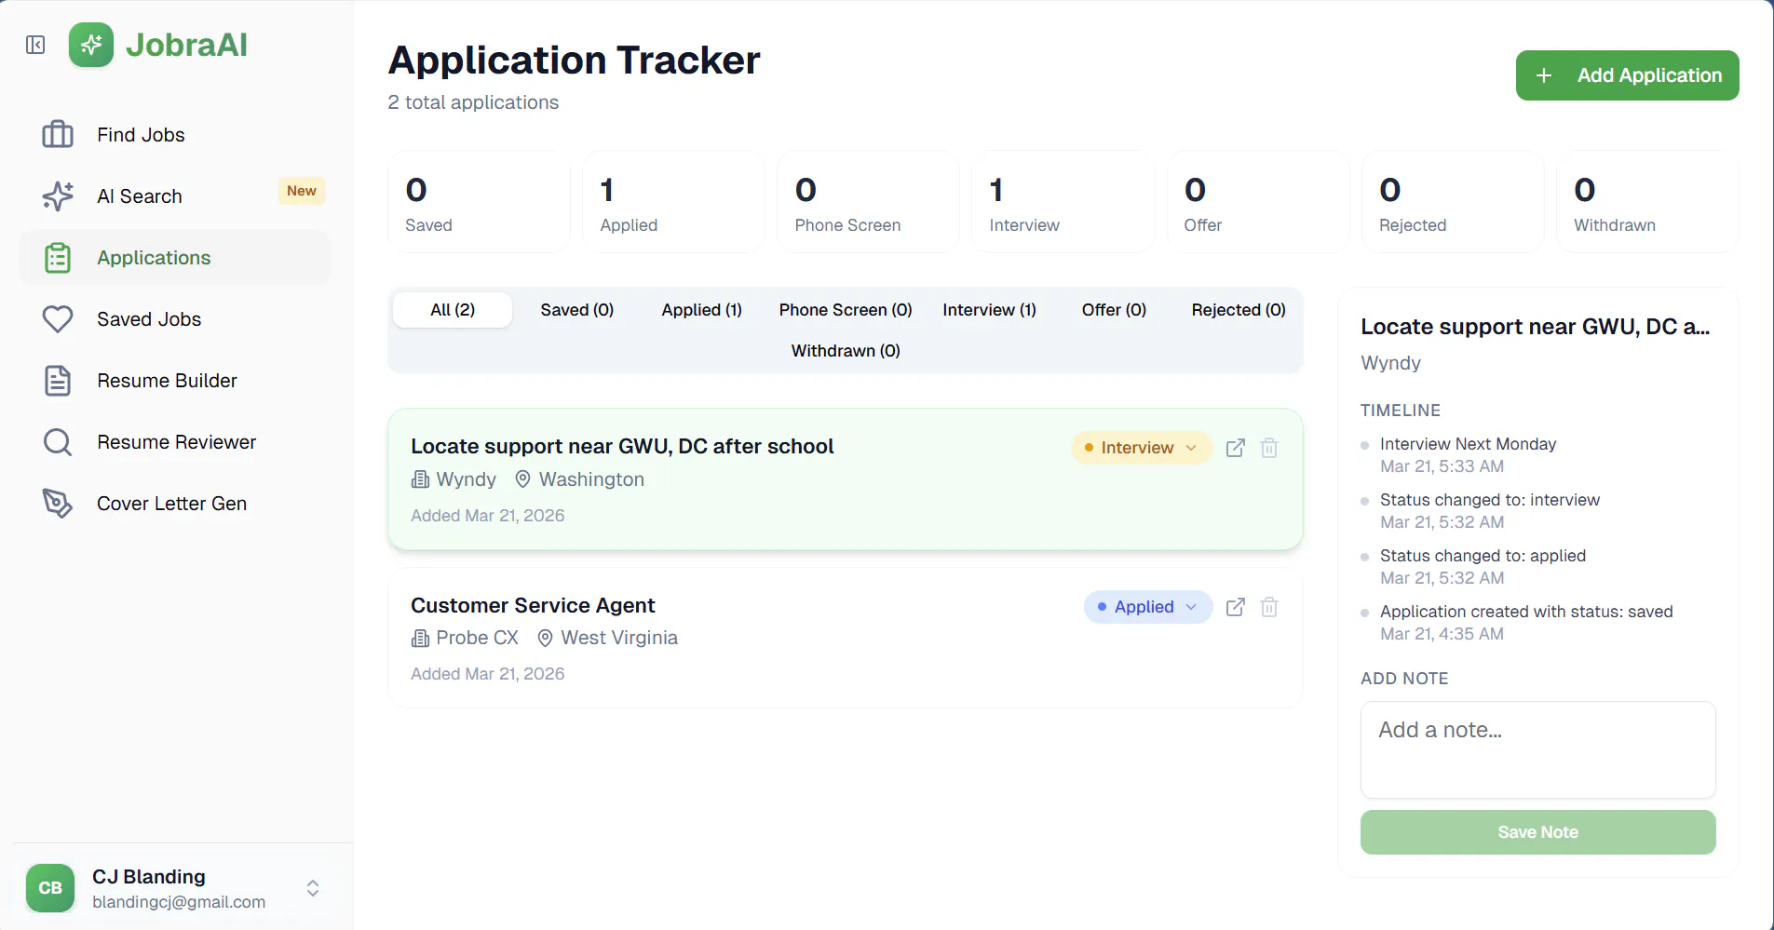The image size is (1774, 930).
Task: Click the Saved Jobs heart icon
Action: [58, 319]
